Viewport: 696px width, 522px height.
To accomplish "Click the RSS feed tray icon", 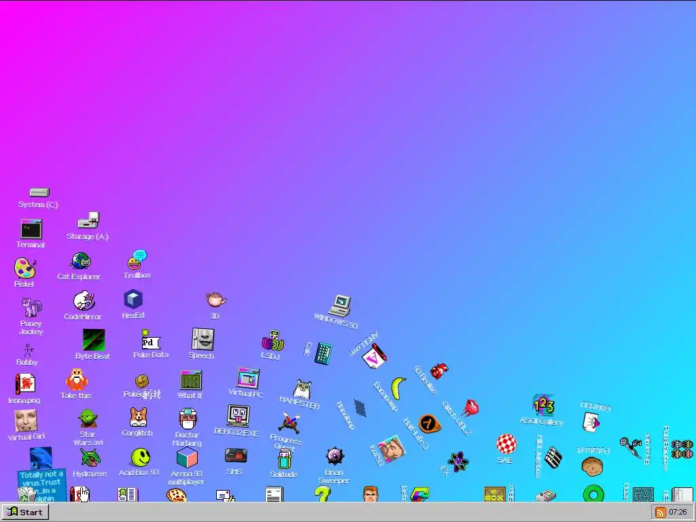I will [x=661, y=512].
